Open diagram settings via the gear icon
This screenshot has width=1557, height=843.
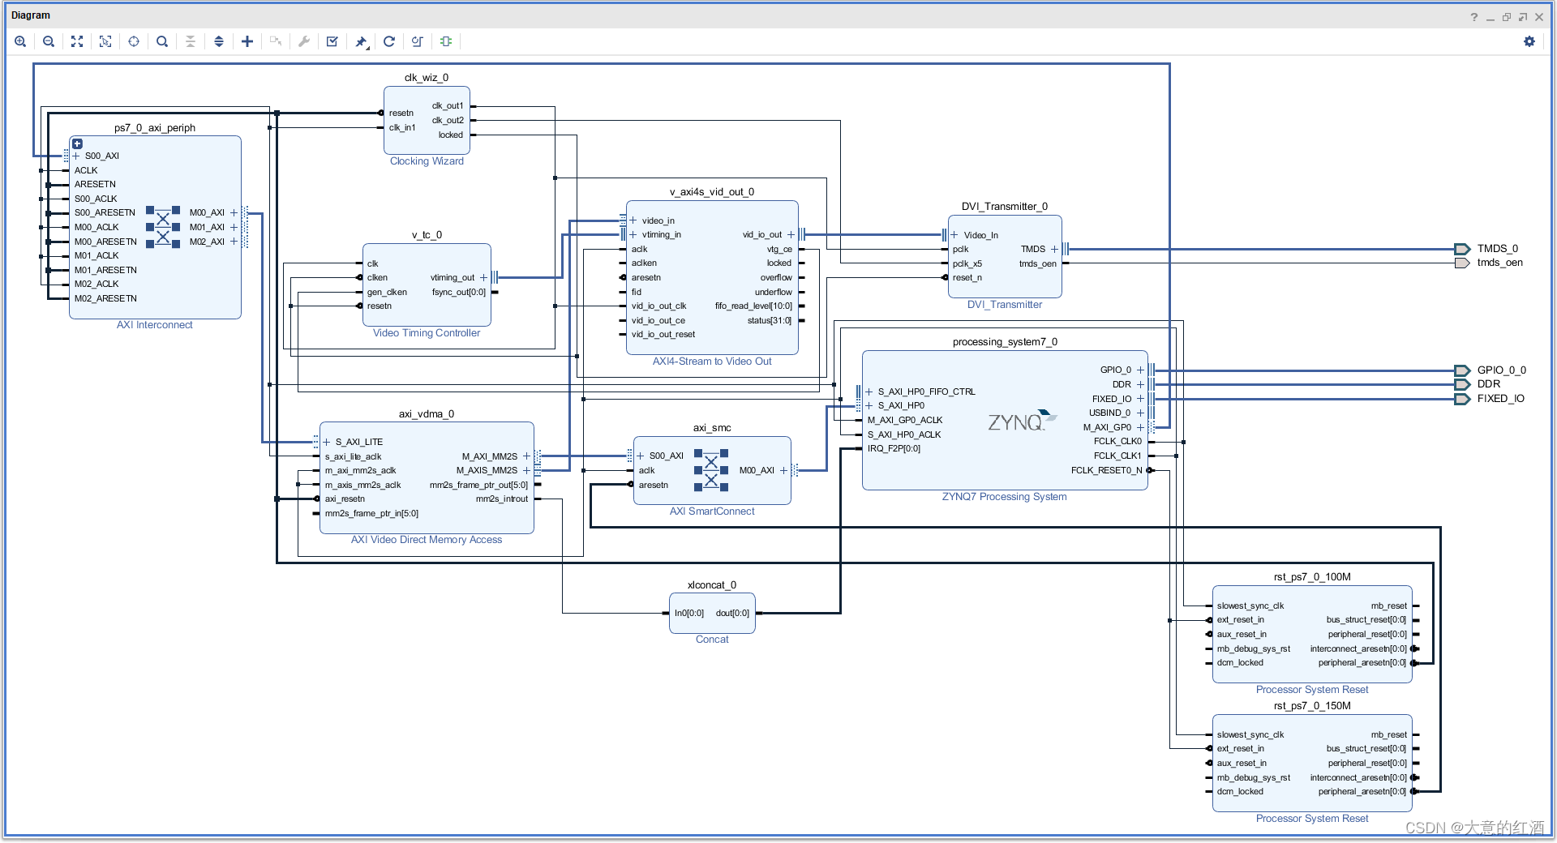[1529, 41]
